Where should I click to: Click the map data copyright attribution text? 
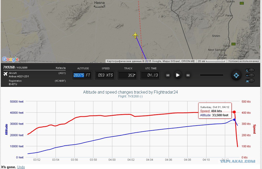pos(151,61)
